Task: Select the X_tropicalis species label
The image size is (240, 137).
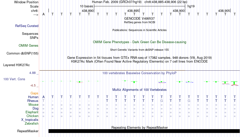Action: pyautogui.click(x=30, y=120)
